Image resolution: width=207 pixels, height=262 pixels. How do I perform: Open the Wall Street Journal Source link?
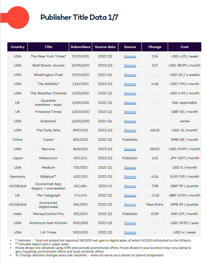tap(130, 65)
